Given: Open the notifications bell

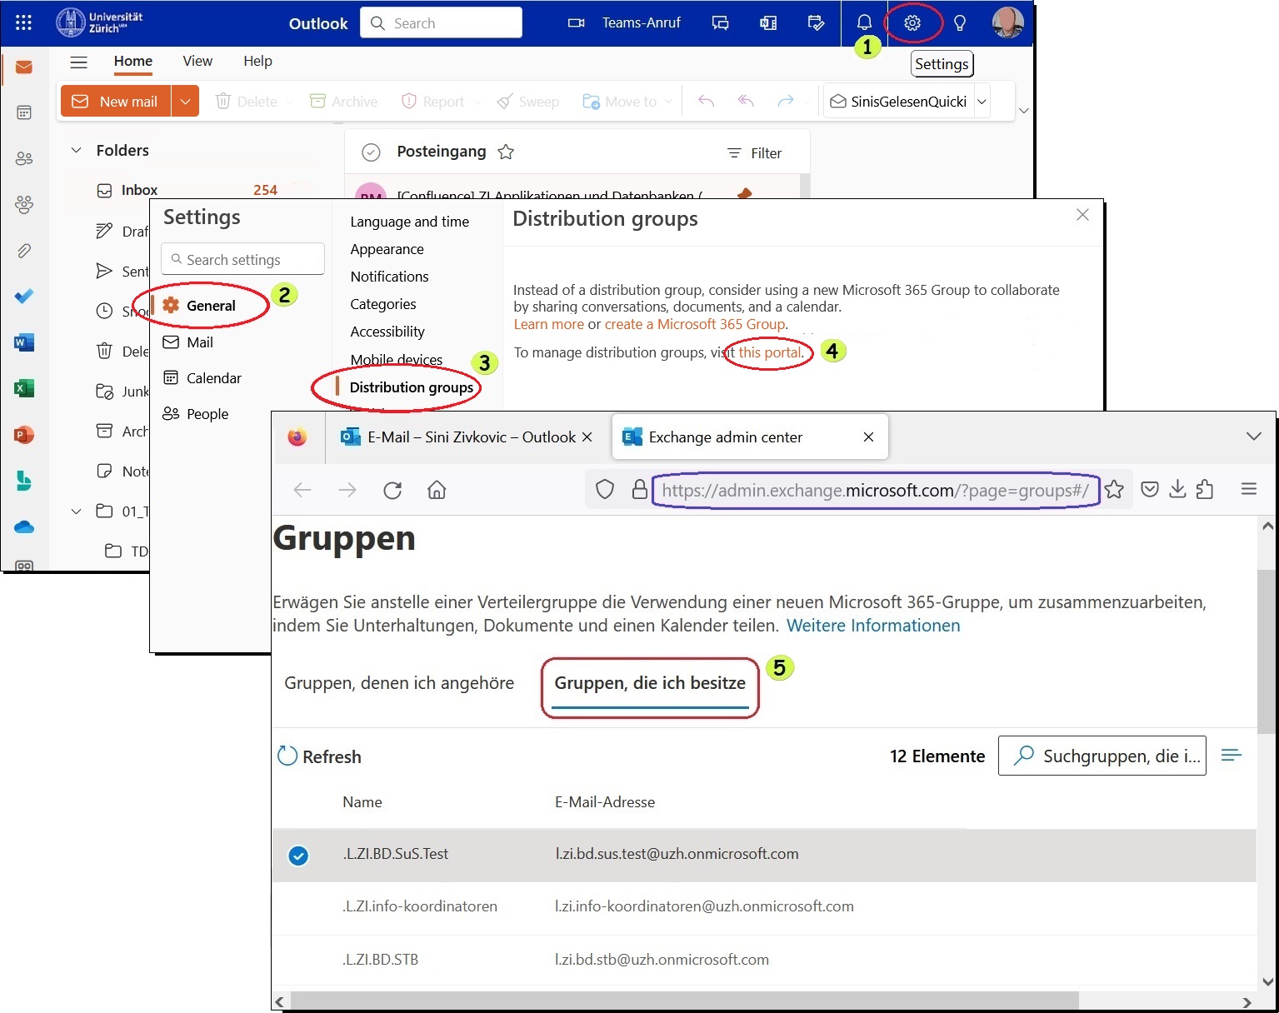Looking at the screenshot, I should click(x=864, y=23).
